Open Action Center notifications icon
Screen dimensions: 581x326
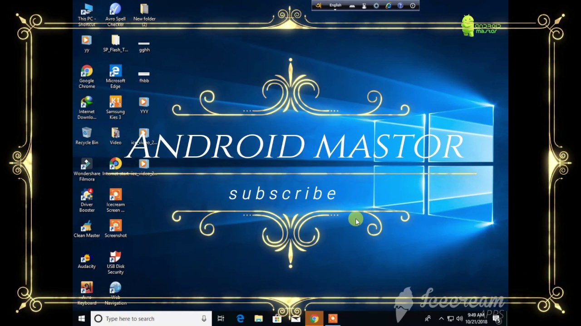coord(497,319)
